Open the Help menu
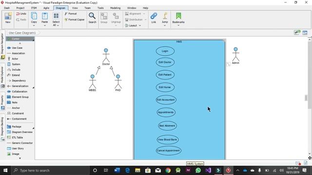This screenshot has height=175, width=312. tap(145, 8)
